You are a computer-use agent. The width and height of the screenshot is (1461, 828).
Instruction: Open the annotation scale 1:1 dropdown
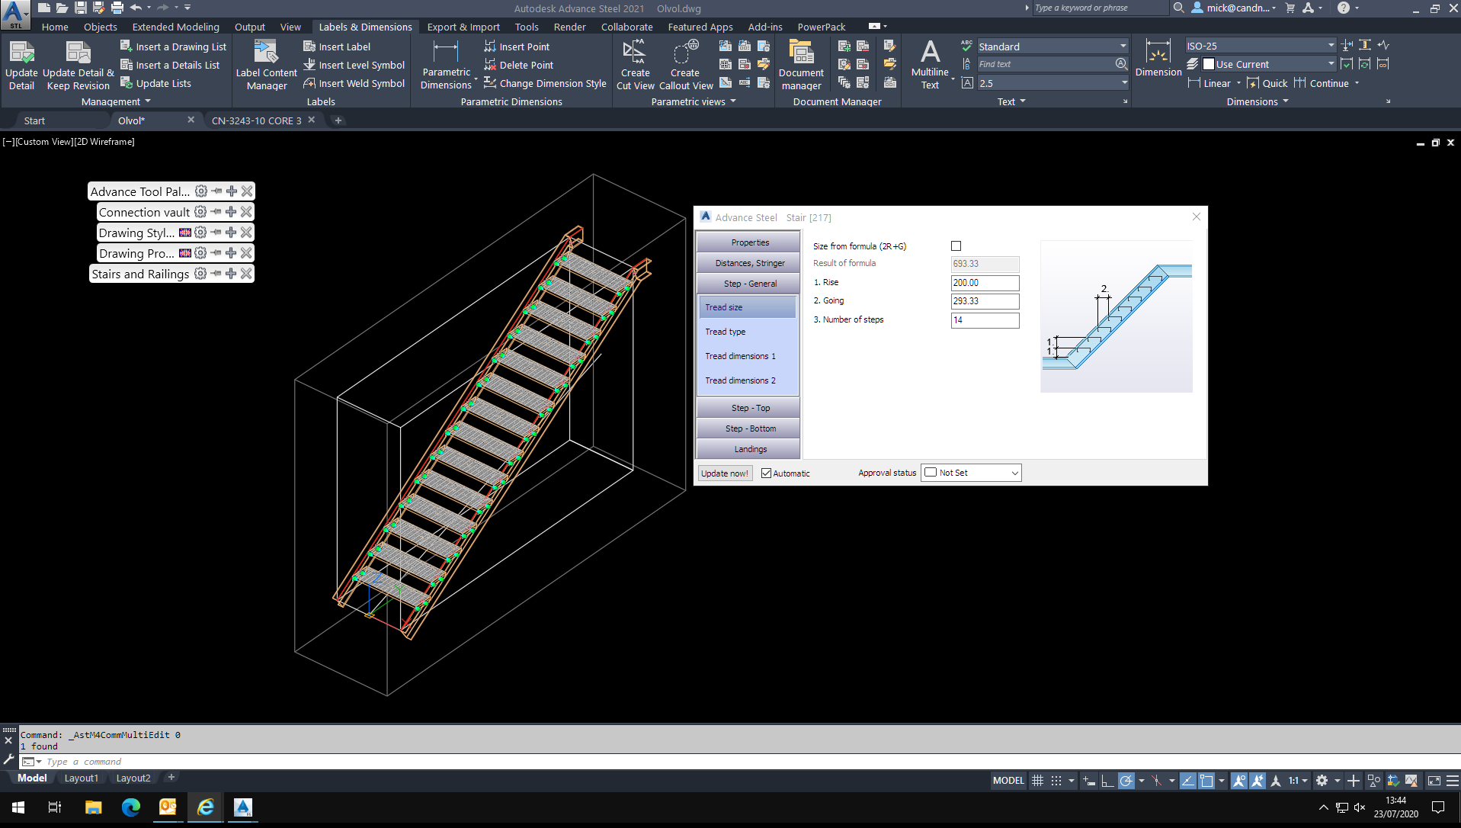pyautogui.click(x=1298, y=780)
